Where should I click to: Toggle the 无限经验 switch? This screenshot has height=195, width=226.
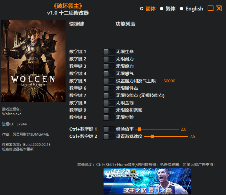pos(109,118)
